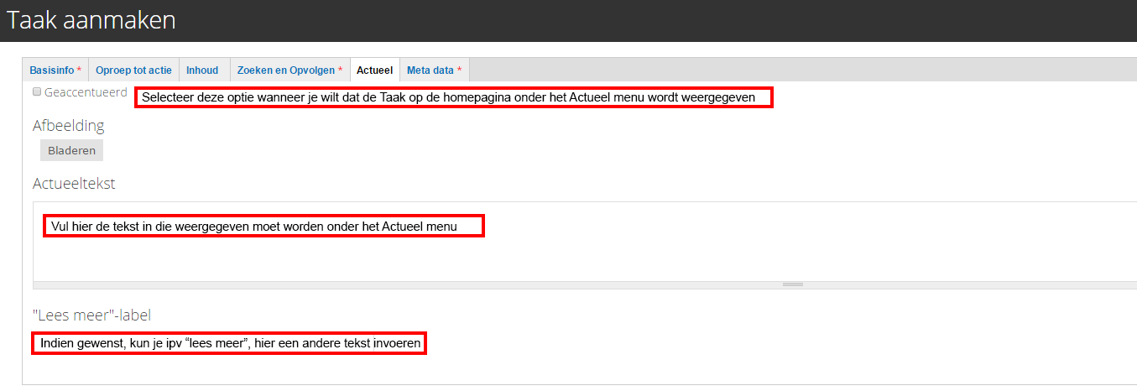Switch to the Oproep tot actie tab
Image resolution: width=1137 pixels, height=391 pixels.
(x=133, y=70)
